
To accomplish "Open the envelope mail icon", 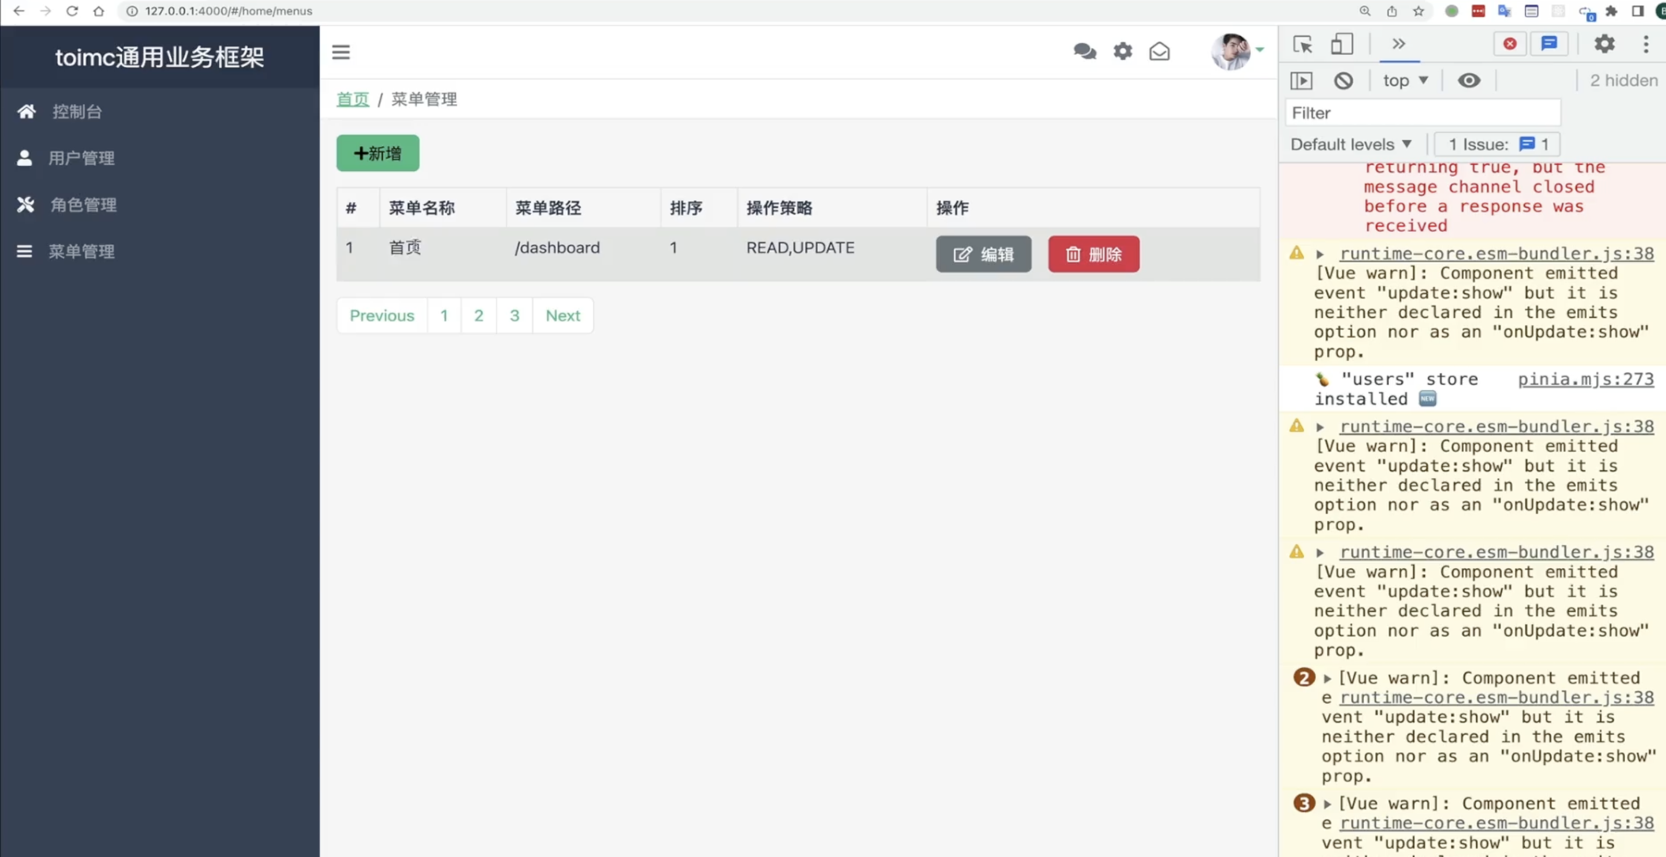I will point(1159,51).
